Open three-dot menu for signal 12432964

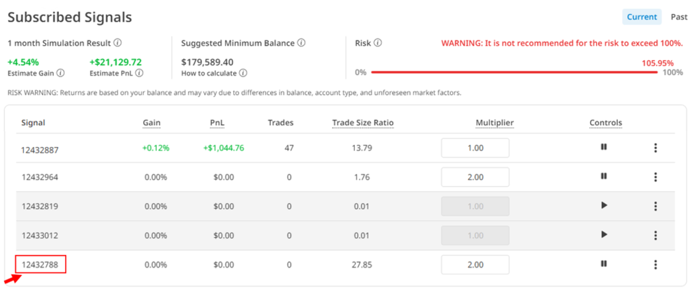[656, 177]
